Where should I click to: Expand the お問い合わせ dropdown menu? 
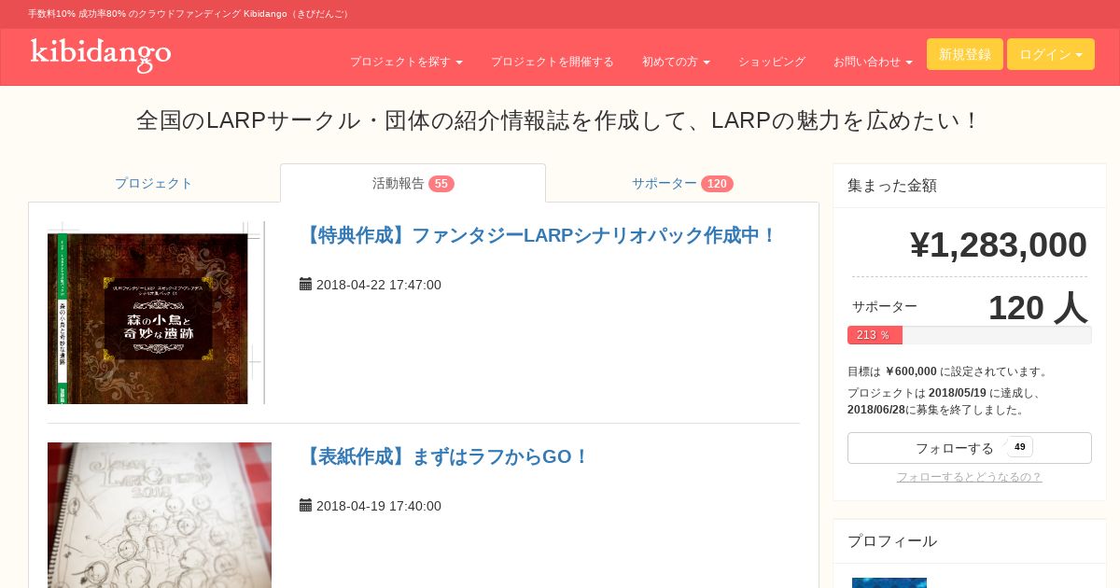pyautogui.click(x=873, y=62)
